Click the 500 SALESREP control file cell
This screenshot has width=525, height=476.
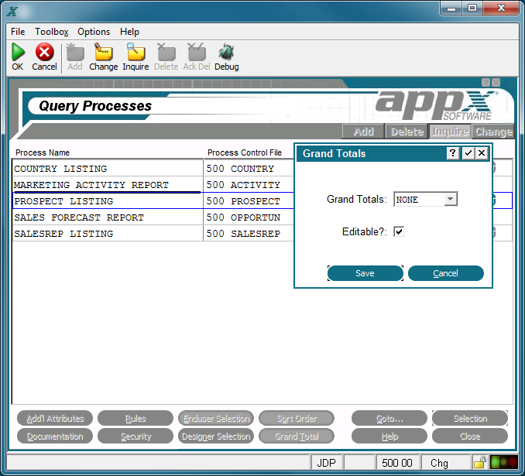pos(249,233)
